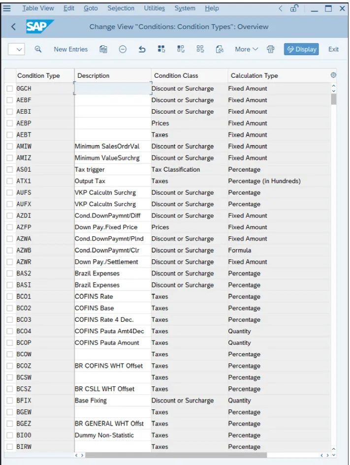The image size is (350, 465).
Task: Click the left chevron in title bar
Action: (x=280, y=8)
